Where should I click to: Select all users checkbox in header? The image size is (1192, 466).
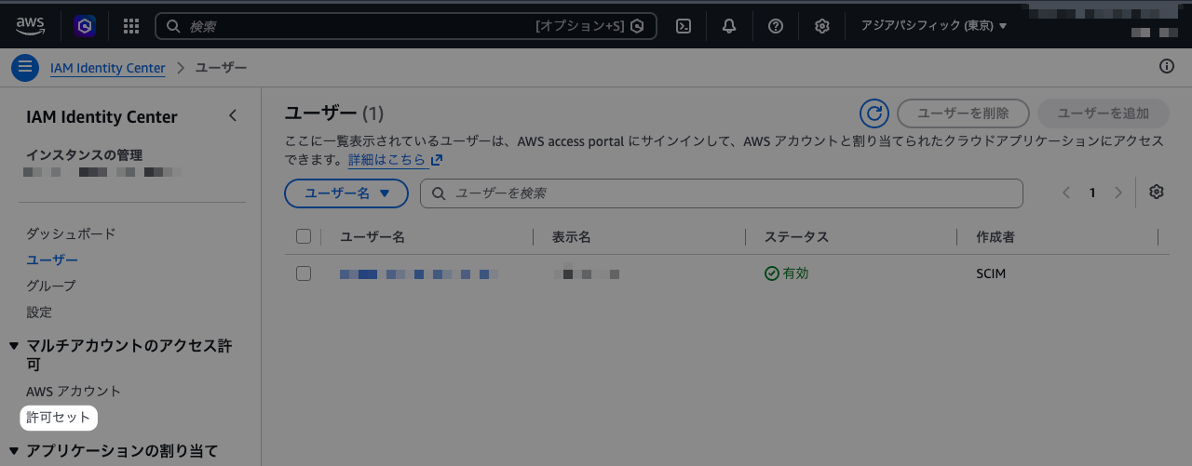(304, 236)
